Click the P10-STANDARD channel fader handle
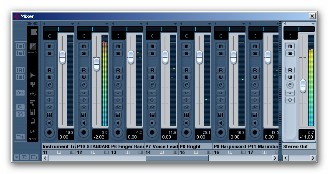329x174 pixels. (x=96, y=64)
